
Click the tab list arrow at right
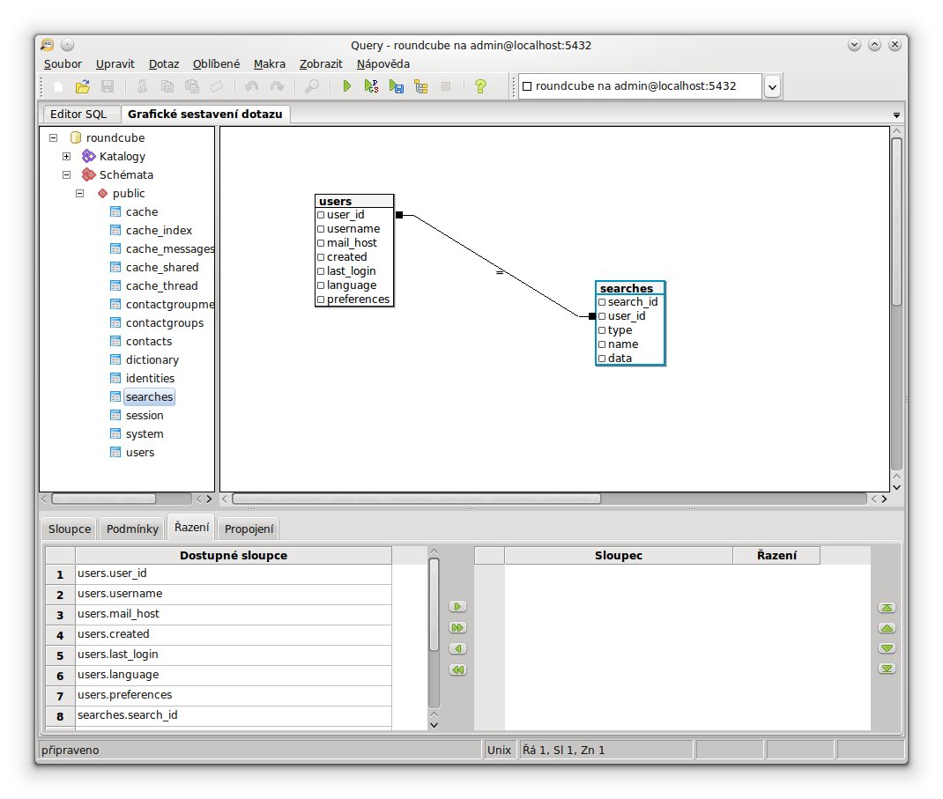click(896, 115)
